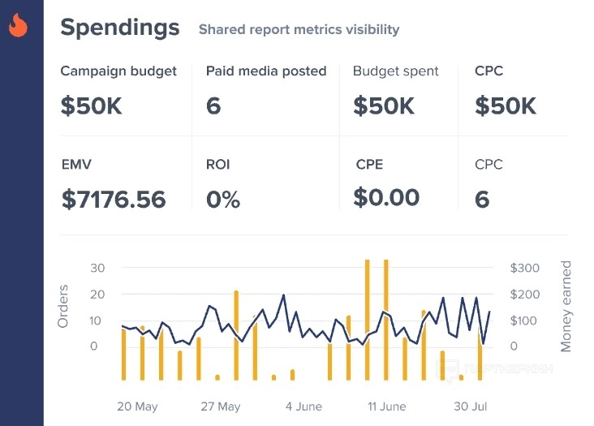
Task: Click the Orders axis label
Action: click(63, 306)
